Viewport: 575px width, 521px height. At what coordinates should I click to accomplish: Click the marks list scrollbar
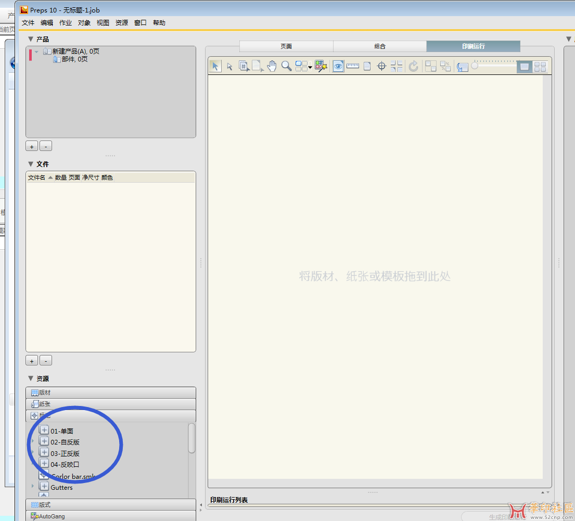tap(192, 438)
